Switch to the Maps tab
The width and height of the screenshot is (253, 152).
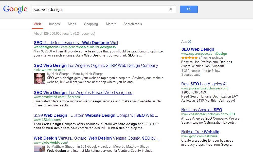pyautogui.click(x=72, y=24)
